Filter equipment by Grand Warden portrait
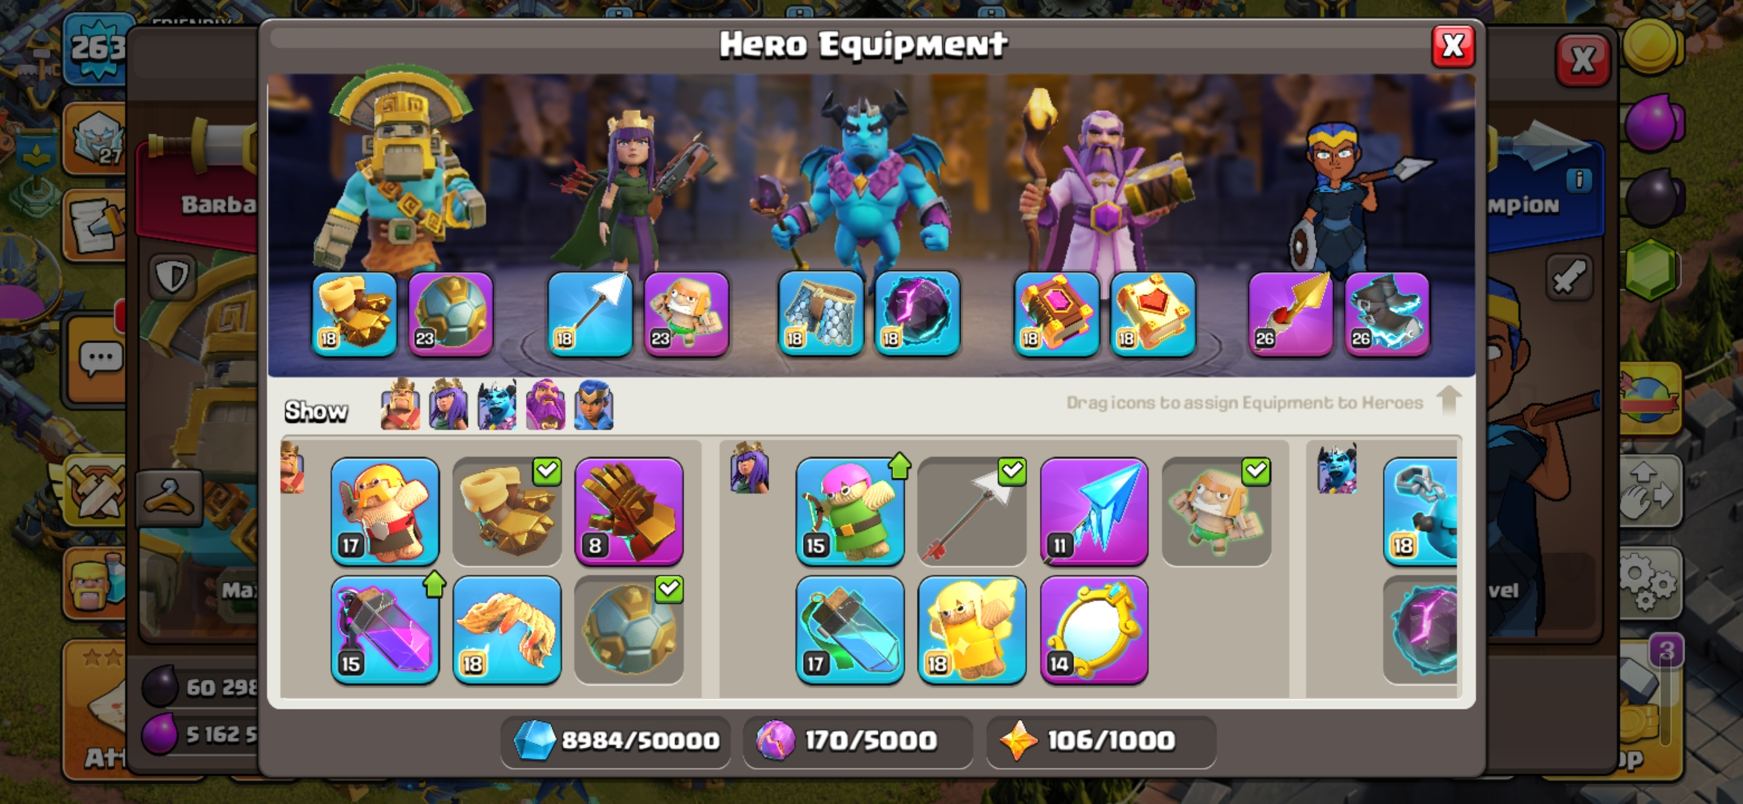The image size is (1743, 804). (545, 405)
